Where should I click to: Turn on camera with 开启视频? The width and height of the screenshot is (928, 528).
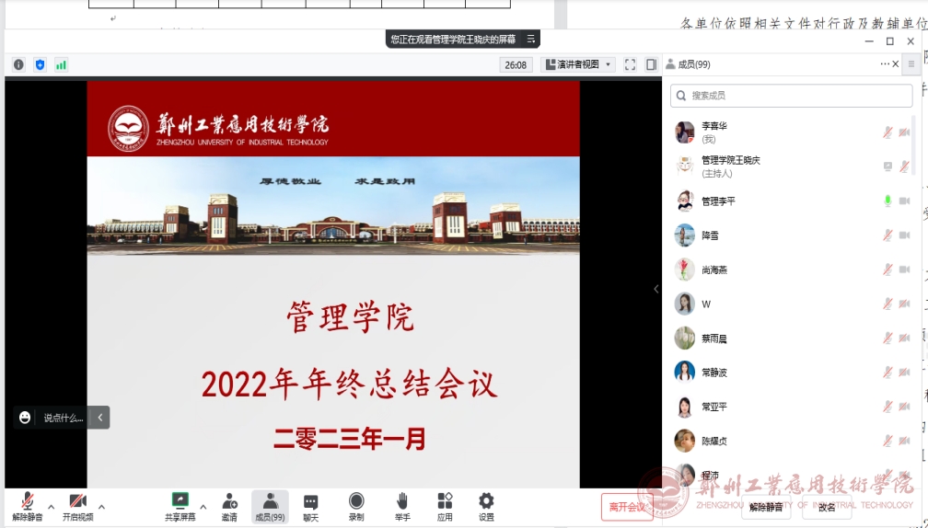78,506
